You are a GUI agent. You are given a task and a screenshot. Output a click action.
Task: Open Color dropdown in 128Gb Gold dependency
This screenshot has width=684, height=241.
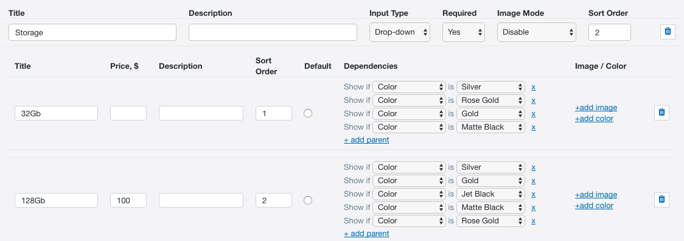click(409, 181)
